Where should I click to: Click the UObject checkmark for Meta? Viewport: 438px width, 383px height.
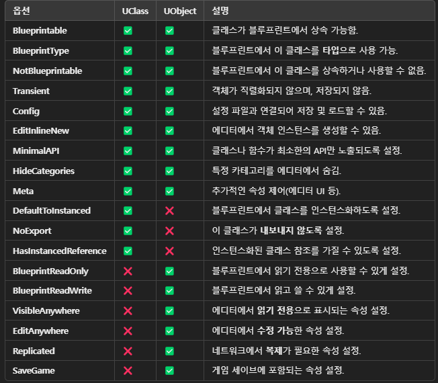coord(169,191)
